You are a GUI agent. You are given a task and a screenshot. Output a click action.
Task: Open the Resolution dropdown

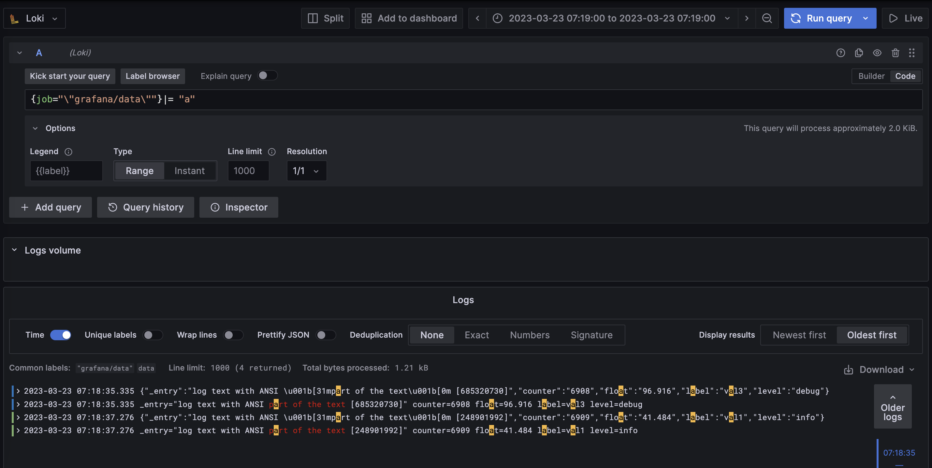(x=306, y=170)
